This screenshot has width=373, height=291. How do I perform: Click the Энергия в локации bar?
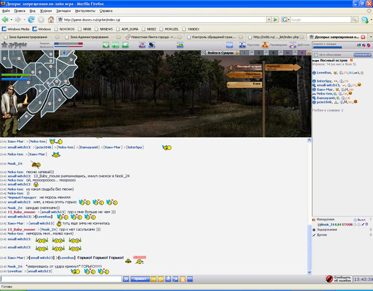(x=328, y=47)
